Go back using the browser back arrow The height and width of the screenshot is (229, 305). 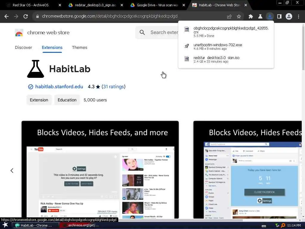7,16
